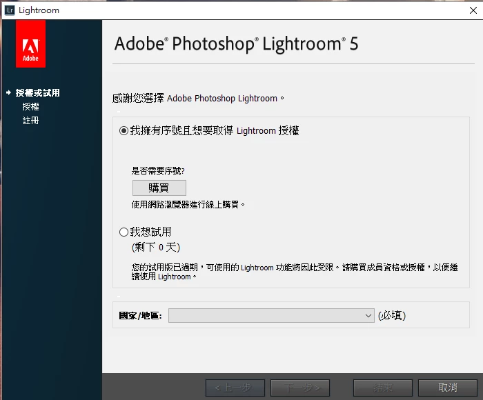Click the 購買 purchase button
The height and width of the screenshot is (400, 483).
(x=159, y=188)
